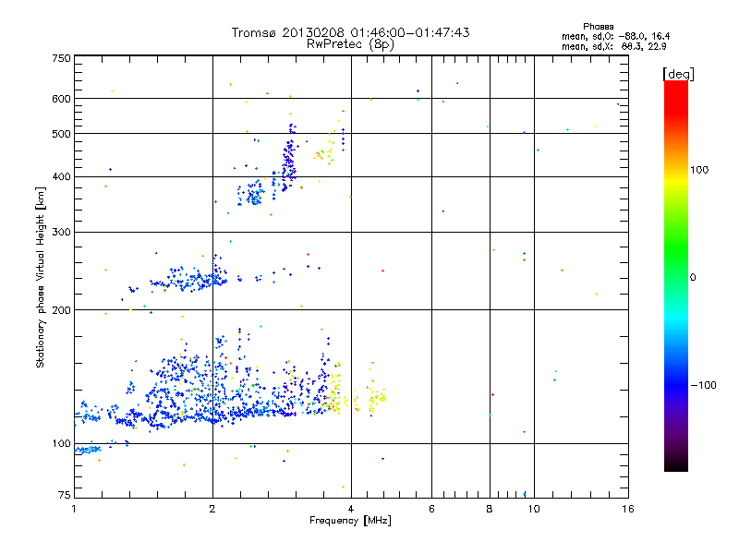Click the 'RwPretec (8p)' subtitle
Screen dimensions: 739x554
[x=350, y=44]
